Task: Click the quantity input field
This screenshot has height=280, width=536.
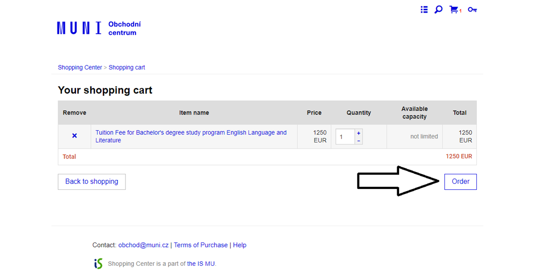Action: pos(345,137)
